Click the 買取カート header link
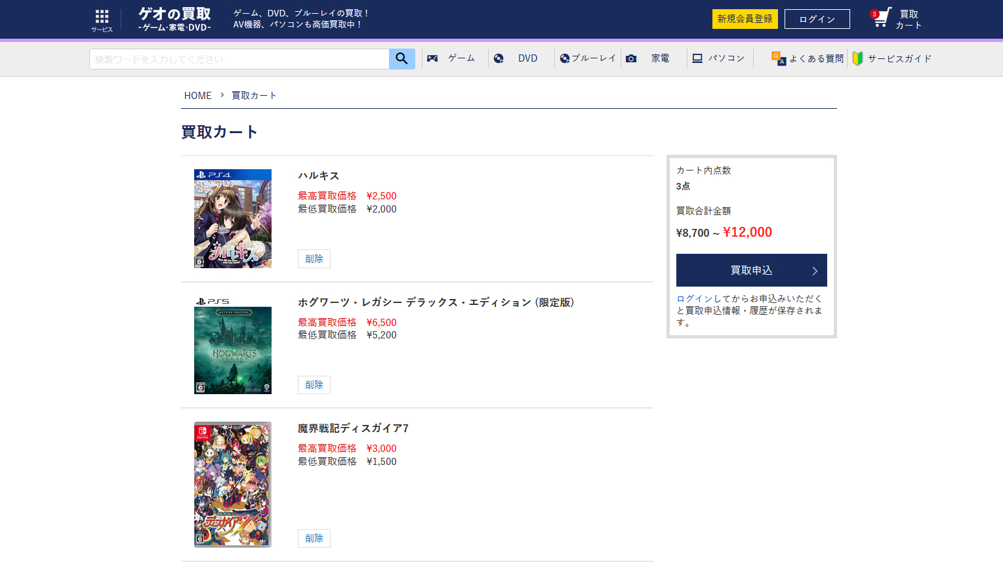1003x564 pixels. tap(909, 19)
